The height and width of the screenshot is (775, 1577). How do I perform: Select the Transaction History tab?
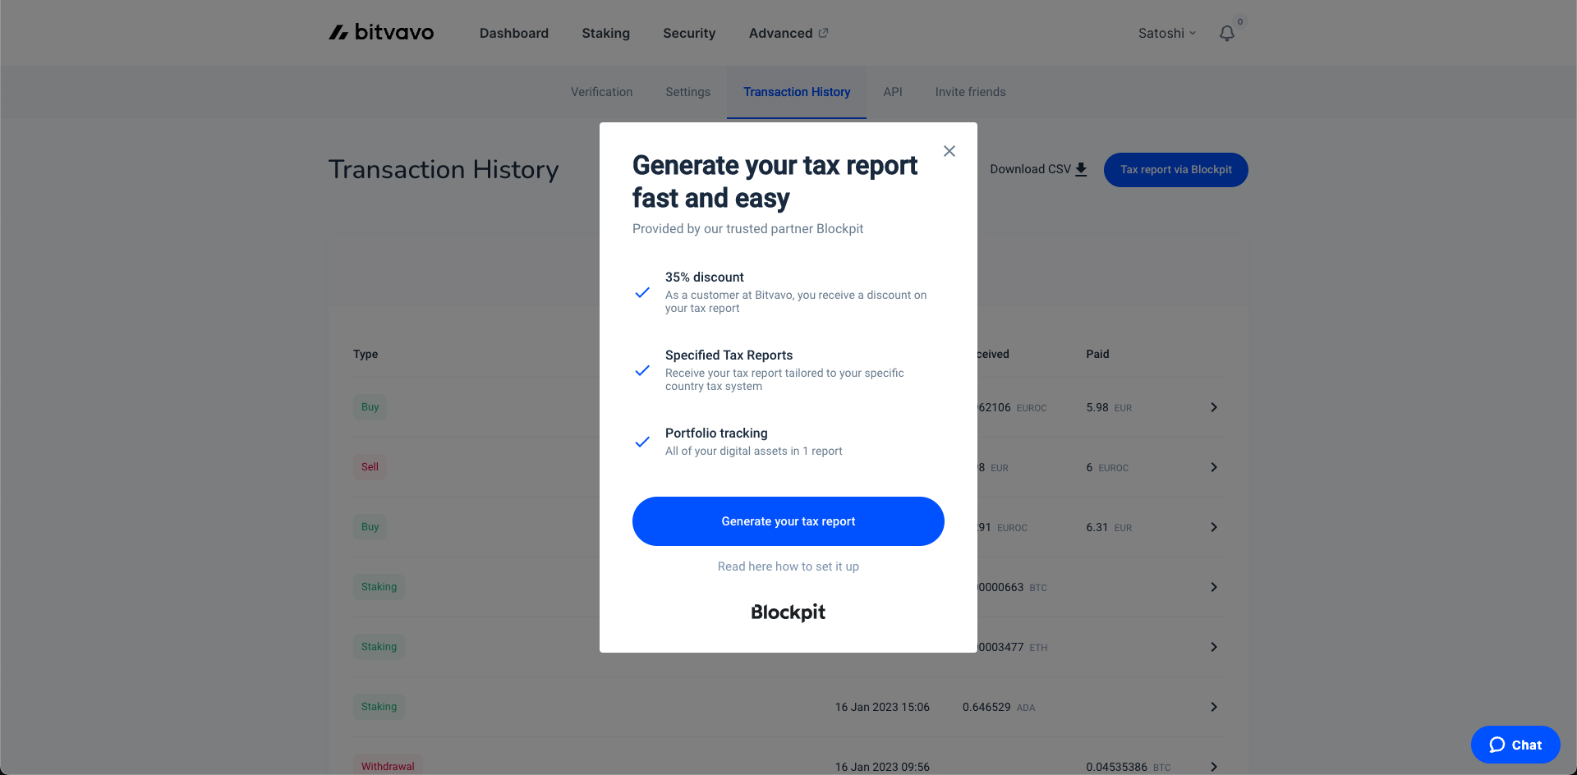pyautogui.click(x=797, y=92)
